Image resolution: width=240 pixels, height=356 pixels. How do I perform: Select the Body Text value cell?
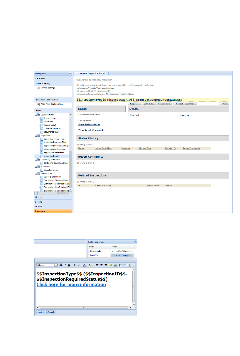[x=122, y=255]
